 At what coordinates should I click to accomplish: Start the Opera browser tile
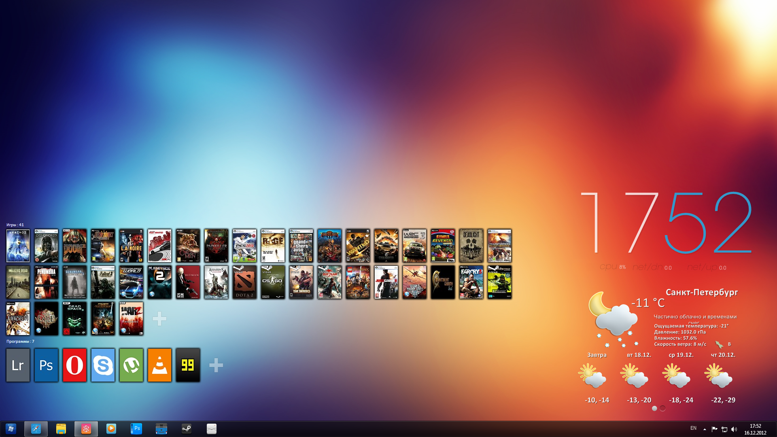coord(74,365)
